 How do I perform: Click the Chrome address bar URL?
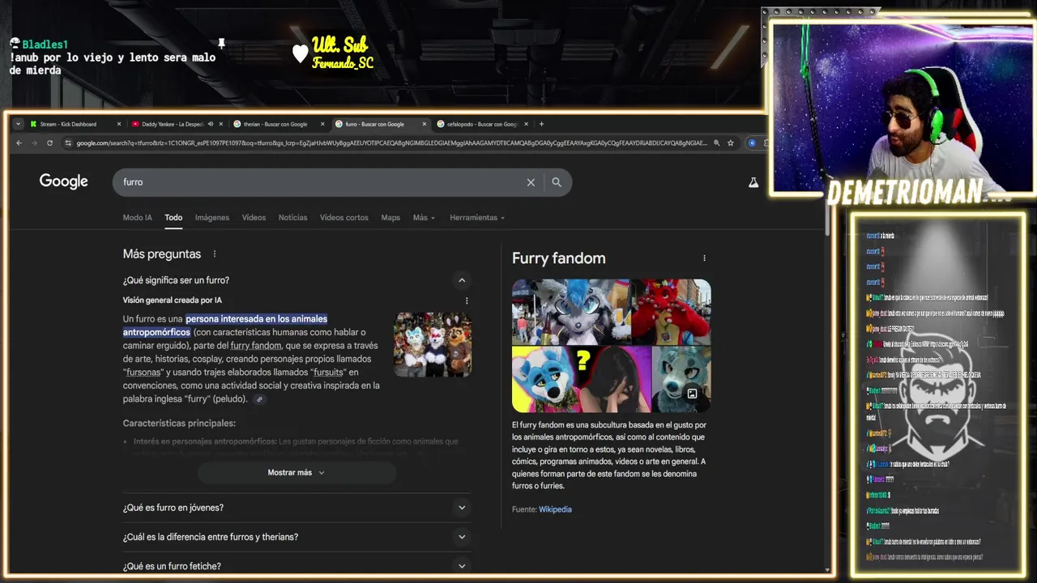tap(392, 143)
